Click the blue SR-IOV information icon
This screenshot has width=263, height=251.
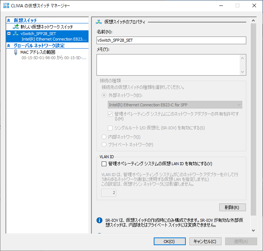click(x=99, y=220)
